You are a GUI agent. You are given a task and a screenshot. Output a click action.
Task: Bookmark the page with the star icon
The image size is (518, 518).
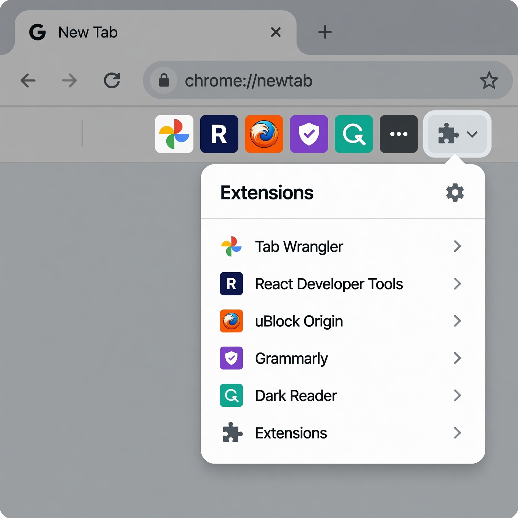click(x=489, y=80)
